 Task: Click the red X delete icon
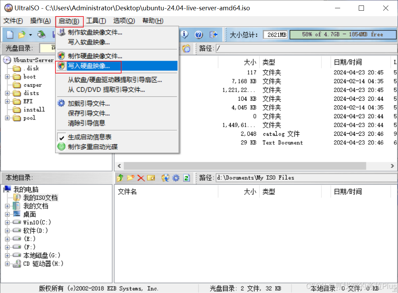click(x=141, y=178)
